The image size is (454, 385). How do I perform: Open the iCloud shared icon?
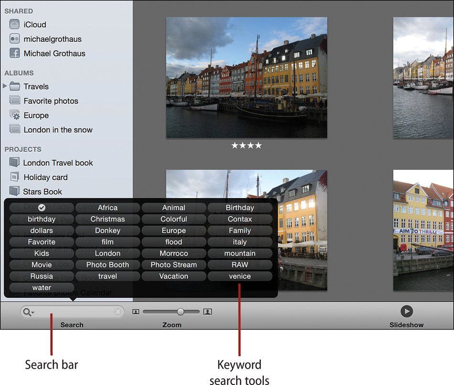pyautogui.click(x=14, y=24)
